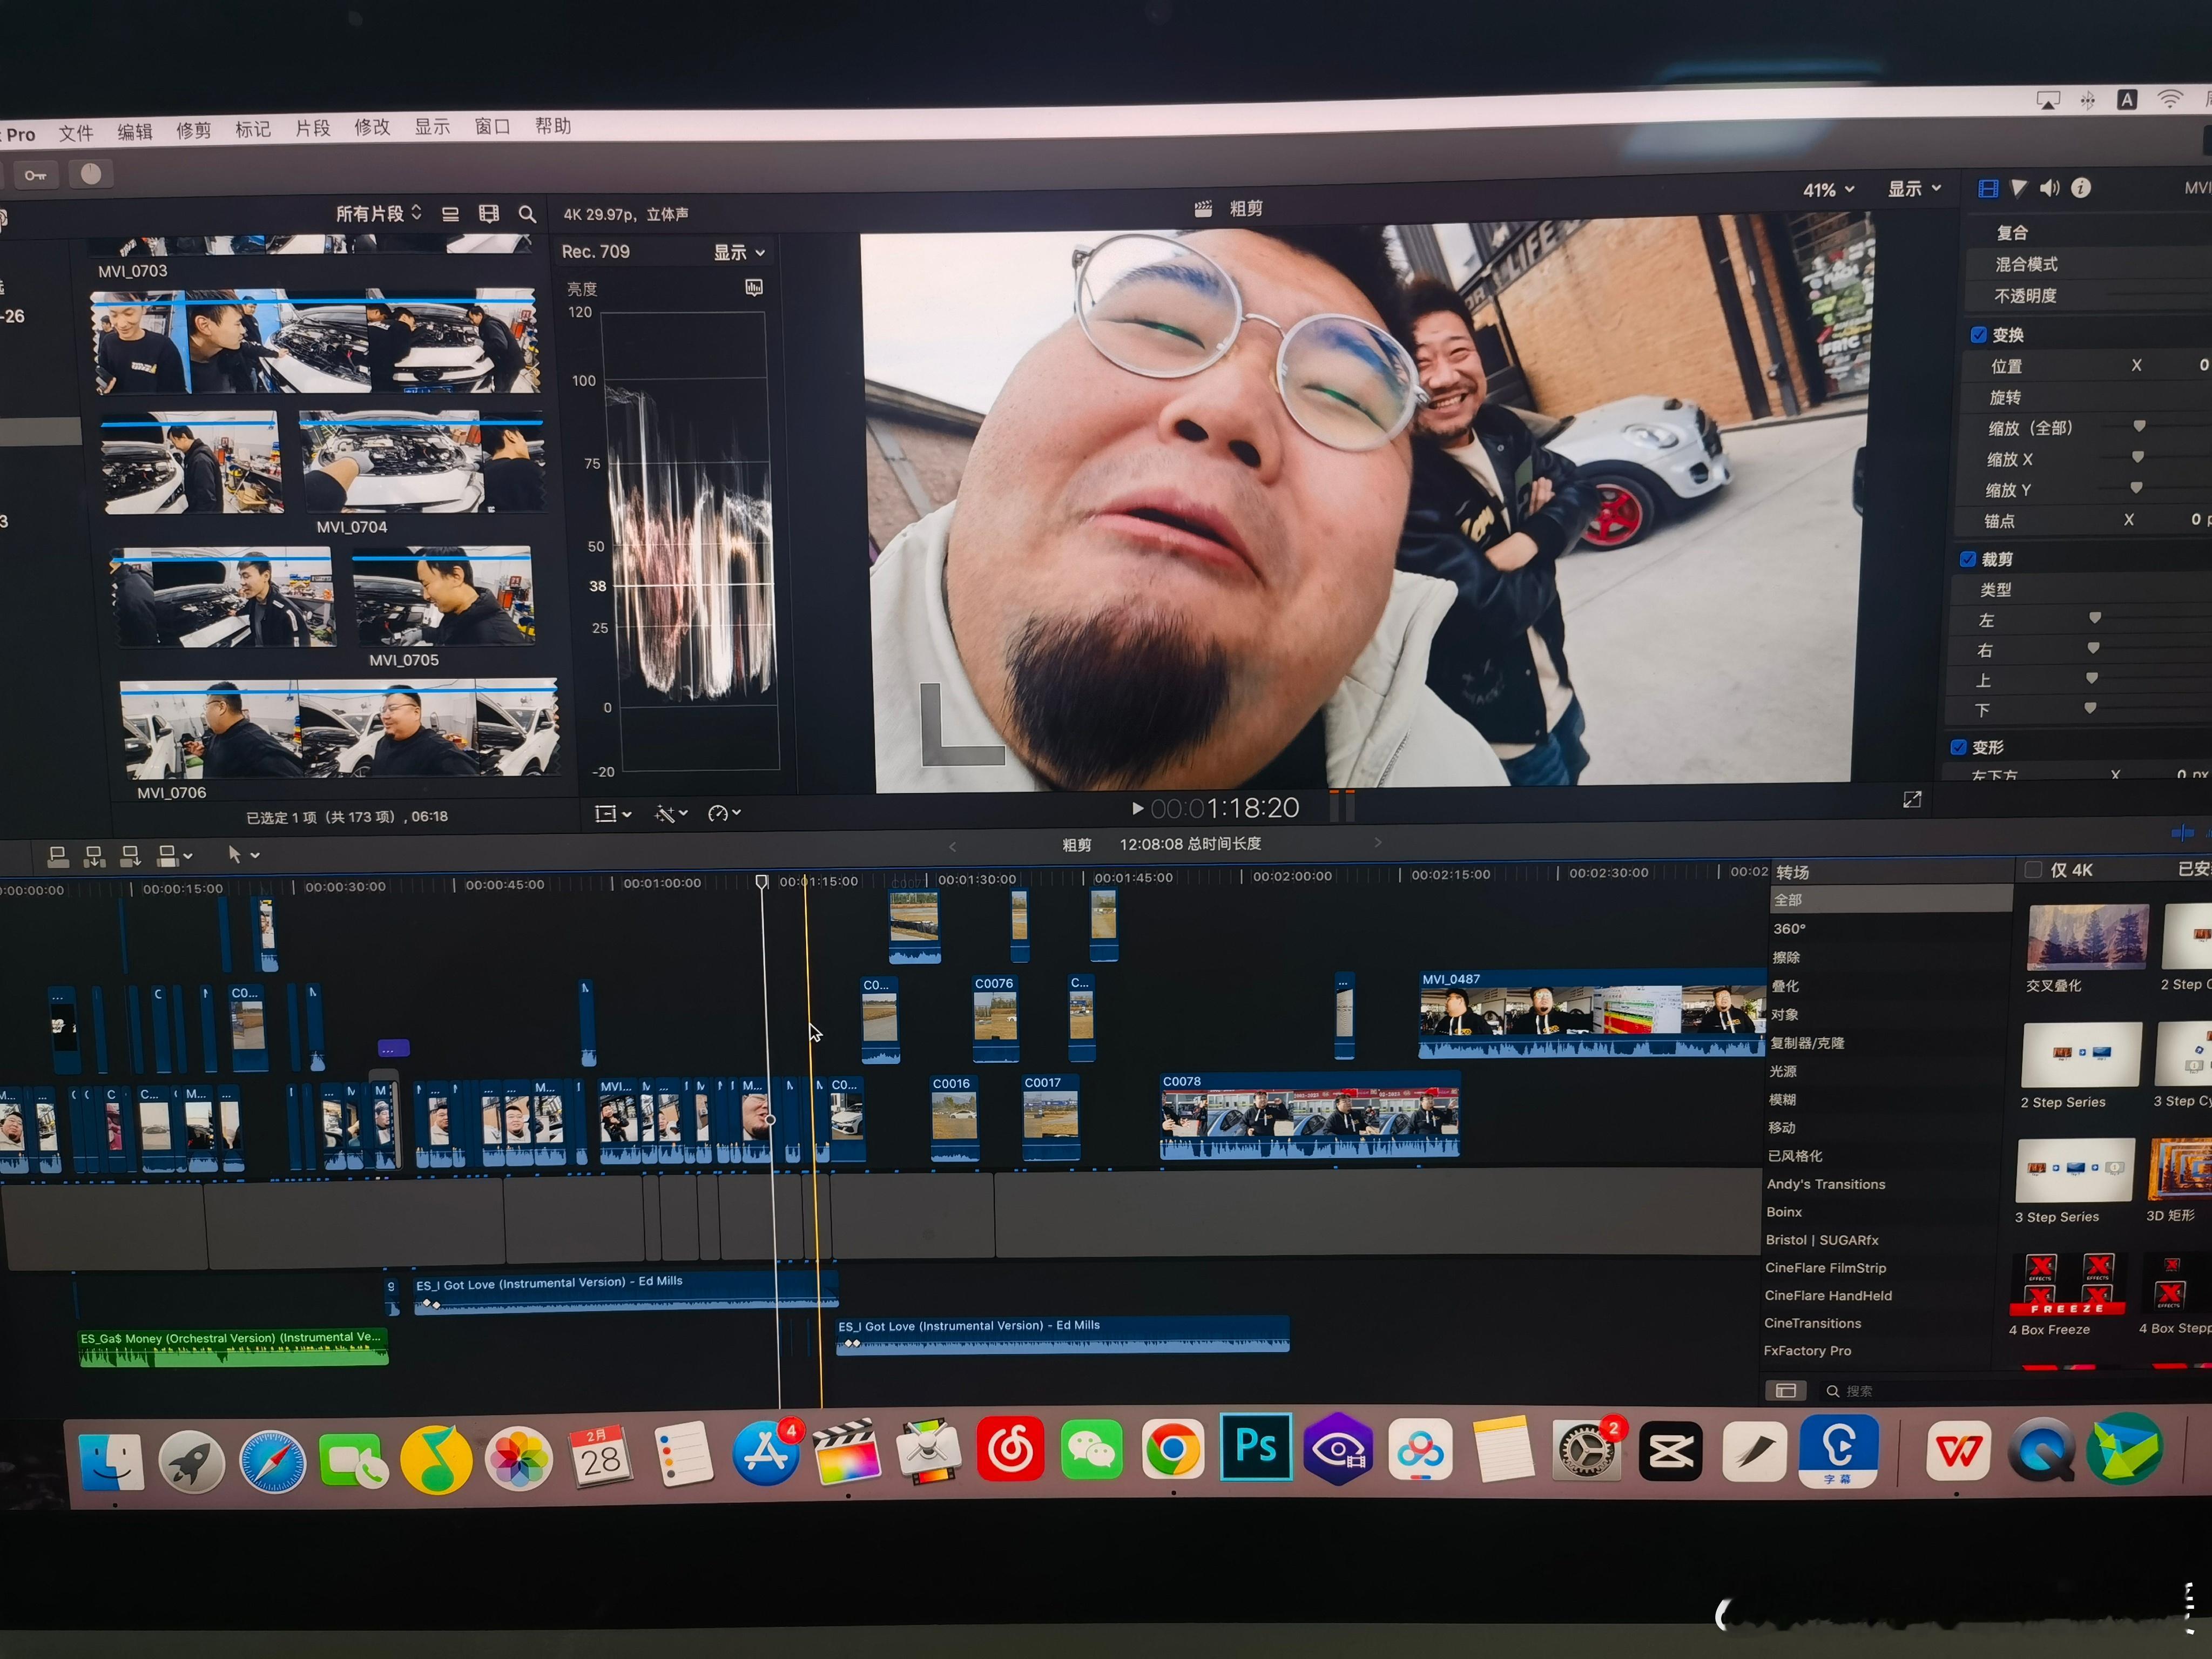This screenshot has width=2212, height=1659.
Task: Open the overwrite edit options chevron
Action: [188, 856]
